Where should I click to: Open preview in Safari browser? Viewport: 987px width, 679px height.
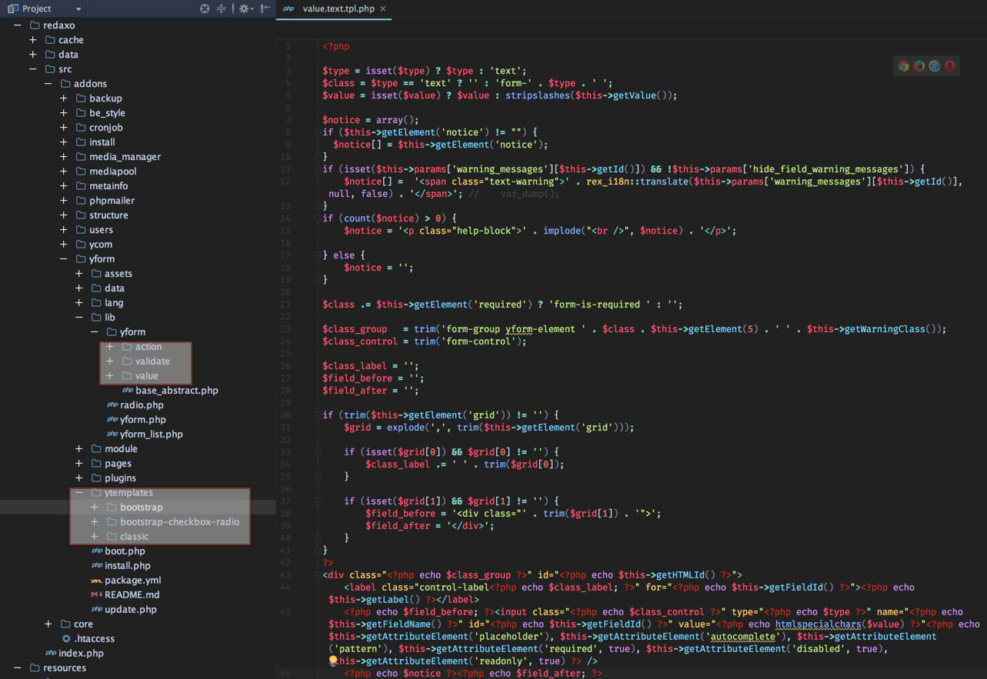934,66
